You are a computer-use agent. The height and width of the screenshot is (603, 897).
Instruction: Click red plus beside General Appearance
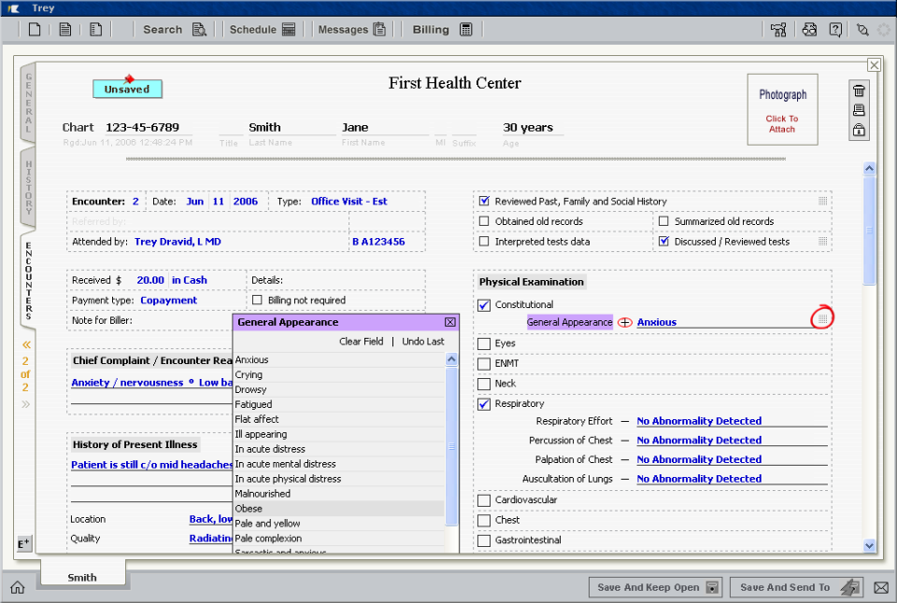(x=625, y=322)
